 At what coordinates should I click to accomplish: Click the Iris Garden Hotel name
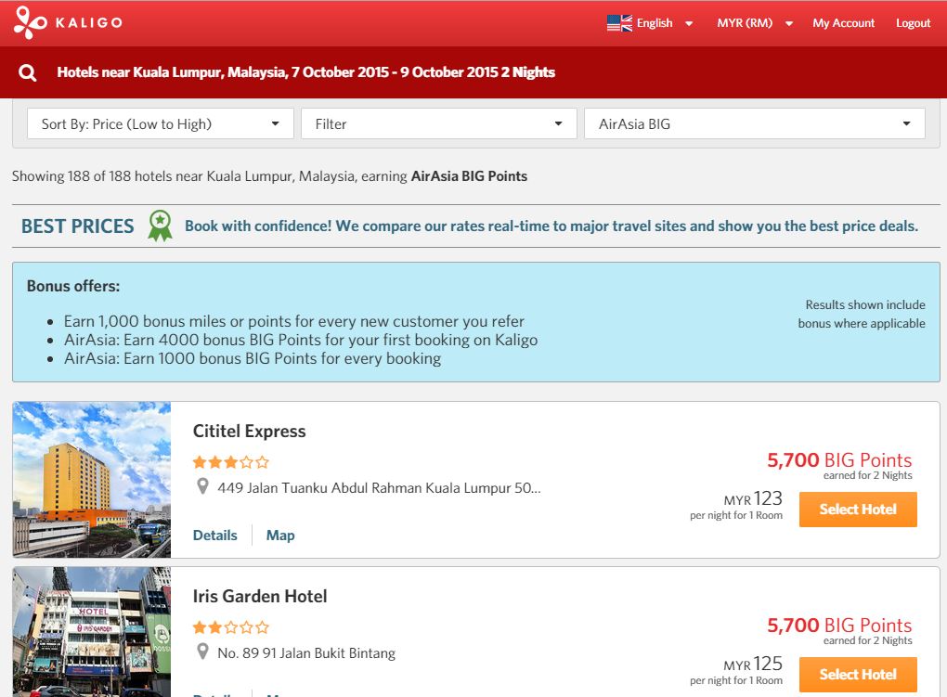click(261, 596)
